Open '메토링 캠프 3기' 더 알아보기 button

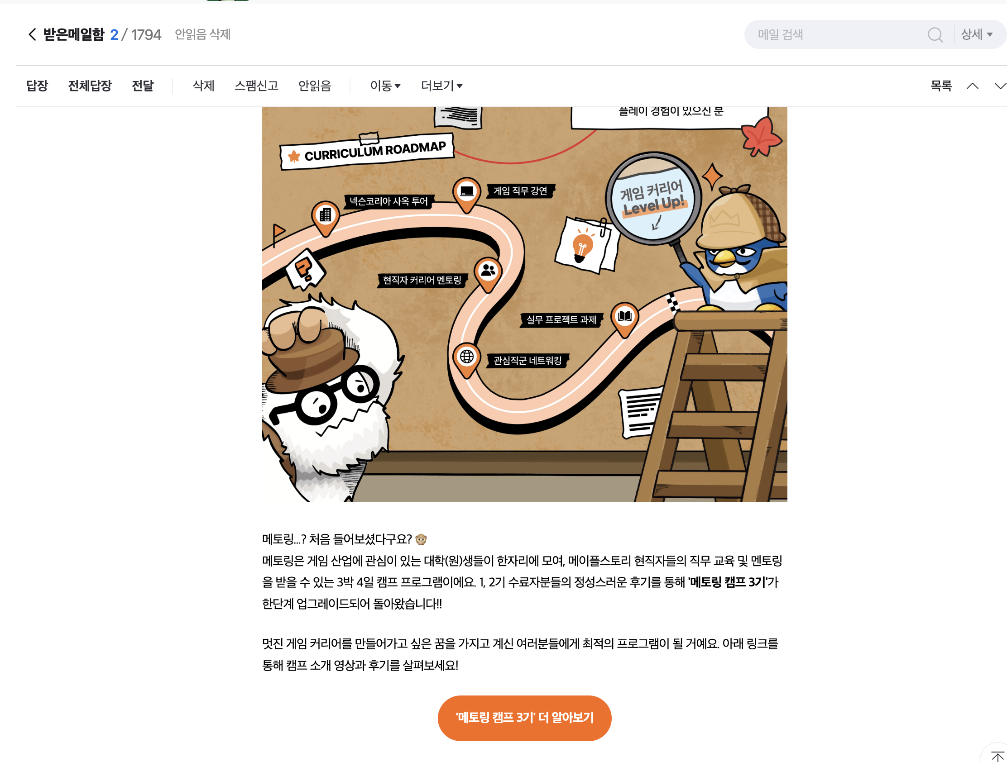524,718
